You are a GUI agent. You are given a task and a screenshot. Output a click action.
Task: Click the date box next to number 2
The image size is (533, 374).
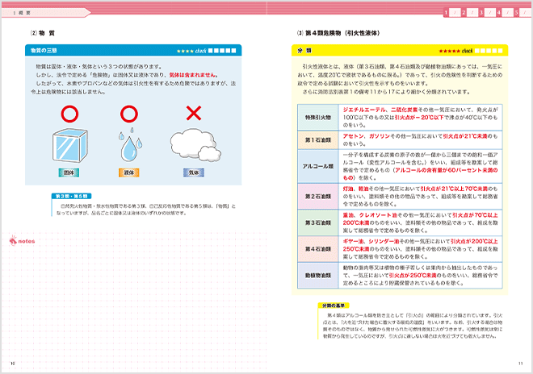472,13
